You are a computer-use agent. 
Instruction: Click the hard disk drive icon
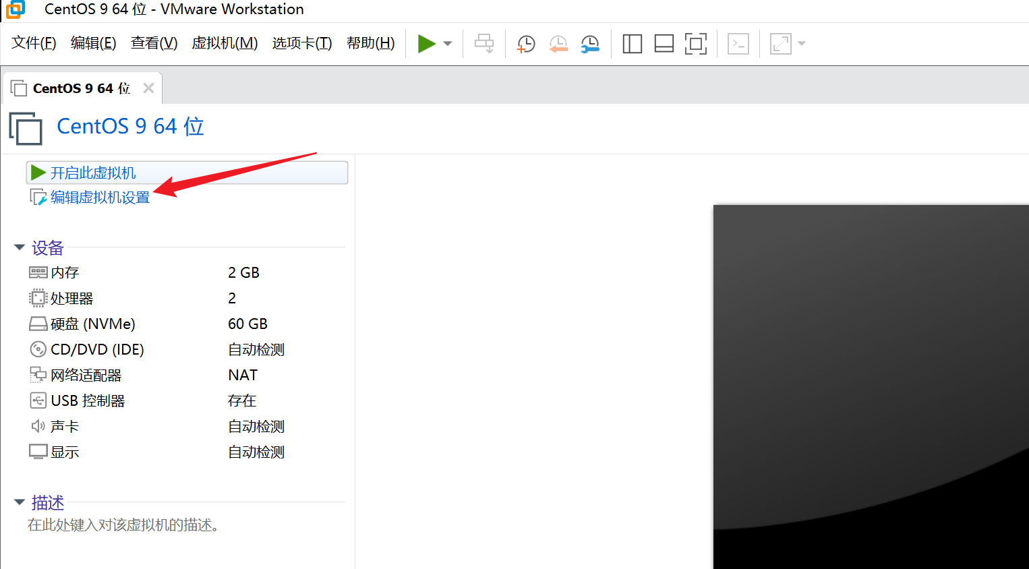tap(38, 324)
